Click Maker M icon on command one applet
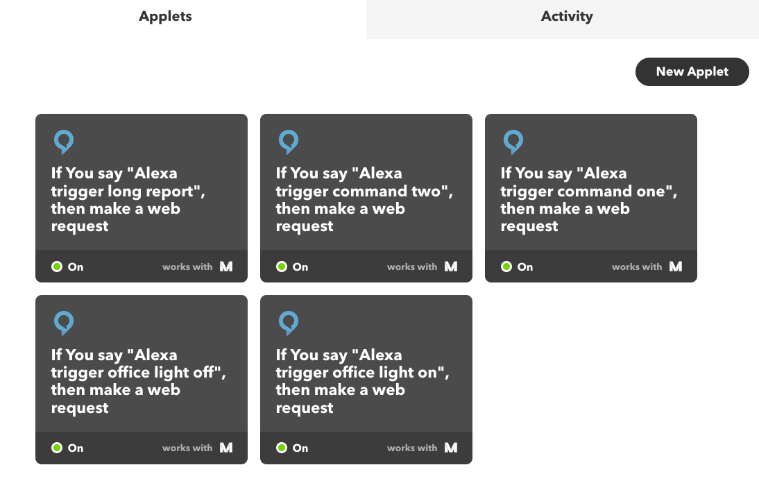759x490 pixels. coord(676,267)
